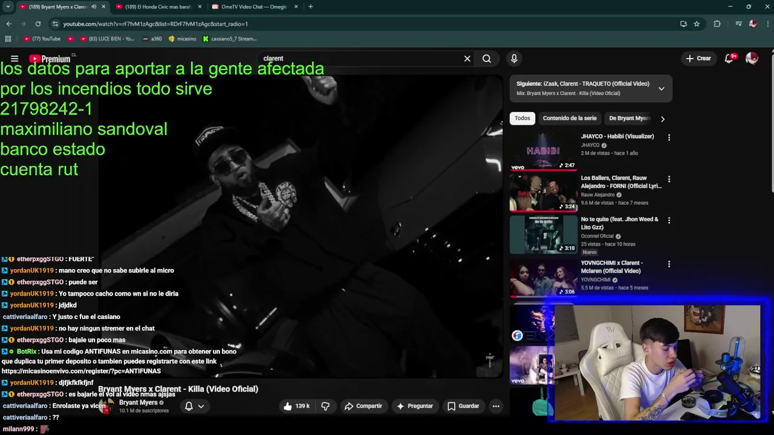Open options for No te quite video
The width and height of the screenshot is (774, 435).
(x=669, y=221)
